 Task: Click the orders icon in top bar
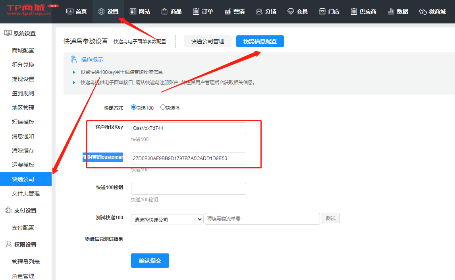[x=196, y=12]
